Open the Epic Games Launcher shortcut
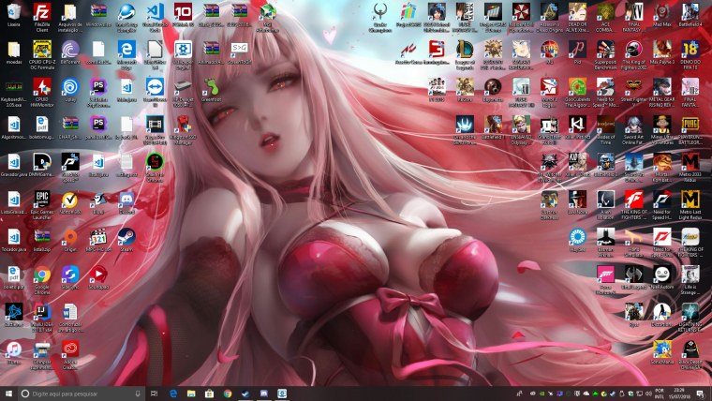Viewport: 712px width, 401px height. coord(41,200)
